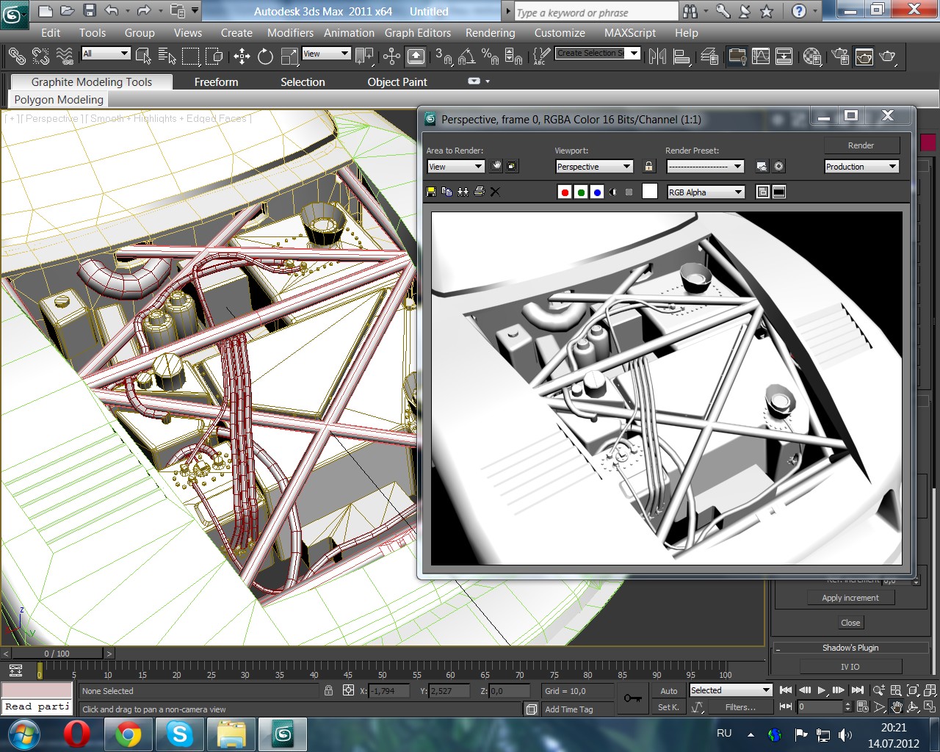
Task: Click the white color swatch in render window
Action: point(650,192)
